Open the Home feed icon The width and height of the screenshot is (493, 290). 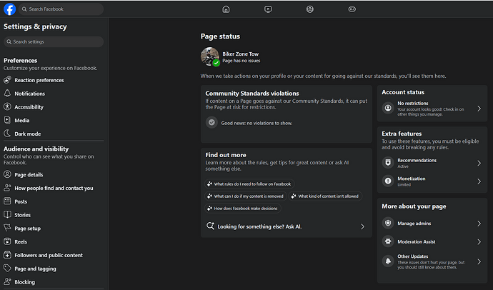tap(226, 9)
